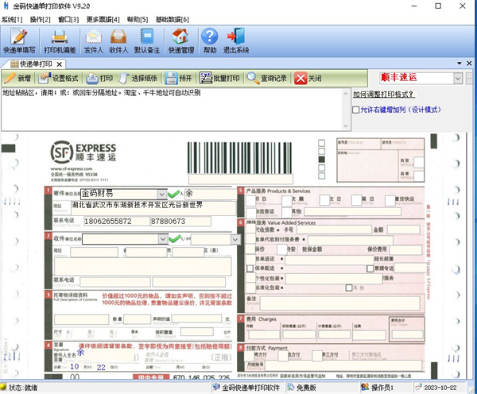Open 打印机偏差 printer offset settings
Image resolution: width=477 pixels, height=394 pixels.
point(60,41)
